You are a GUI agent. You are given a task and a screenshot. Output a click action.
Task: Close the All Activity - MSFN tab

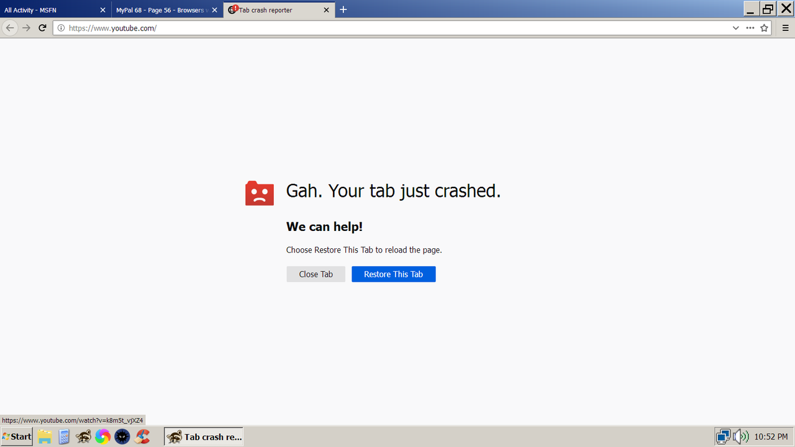(x=103, y=10)
